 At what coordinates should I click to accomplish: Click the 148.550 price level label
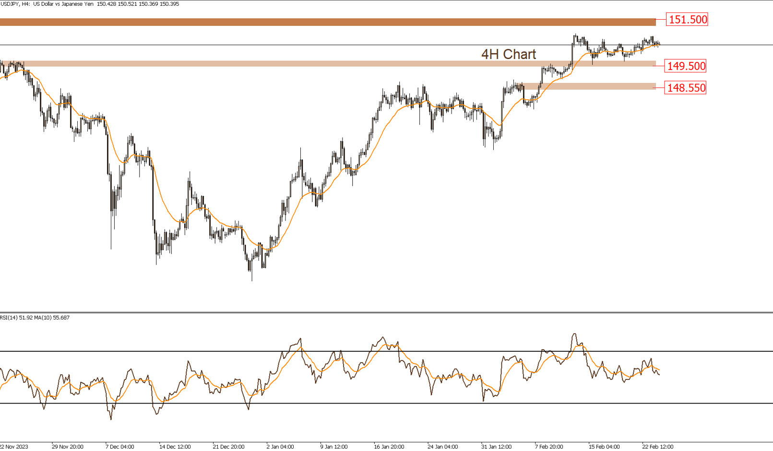tap(686, 88)
